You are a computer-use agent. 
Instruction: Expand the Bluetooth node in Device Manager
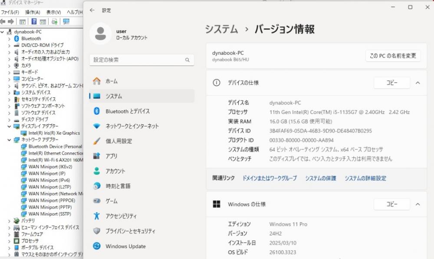tap(9, 39)
